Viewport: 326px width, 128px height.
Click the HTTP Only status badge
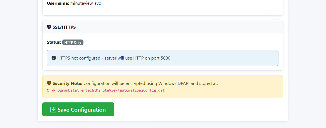click(x=73, y=43)
